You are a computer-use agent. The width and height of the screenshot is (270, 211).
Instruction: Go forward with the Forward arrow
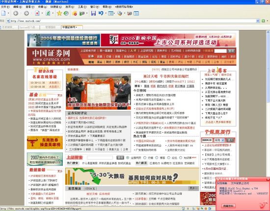(27, 13)
